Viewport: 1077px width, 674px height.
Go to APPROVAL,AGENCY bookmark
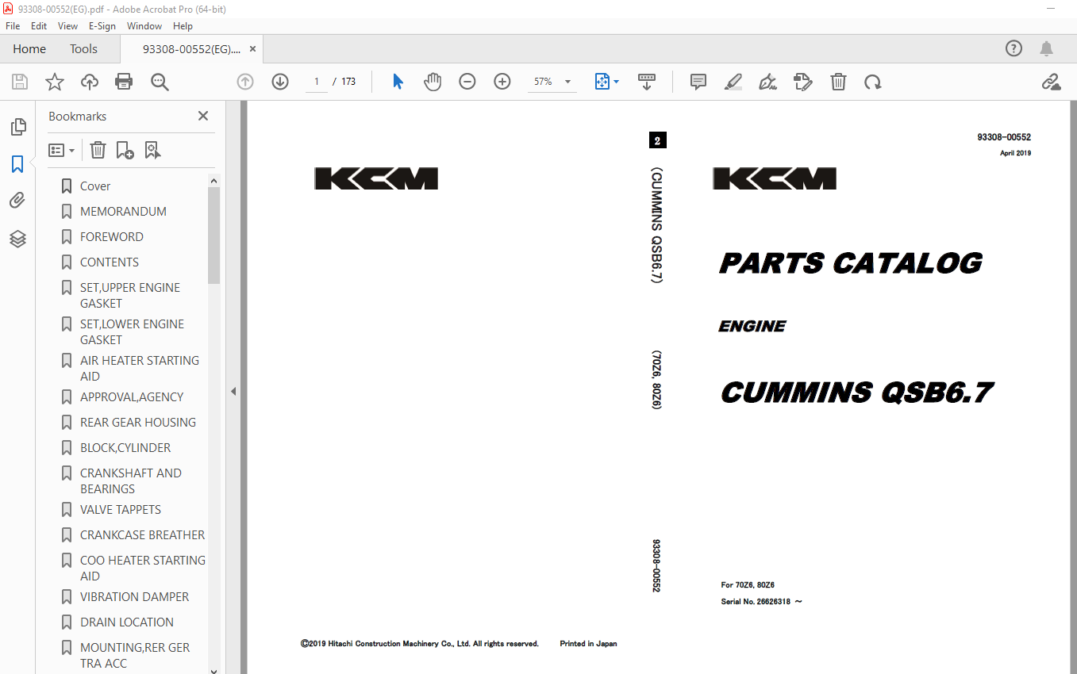132,396
